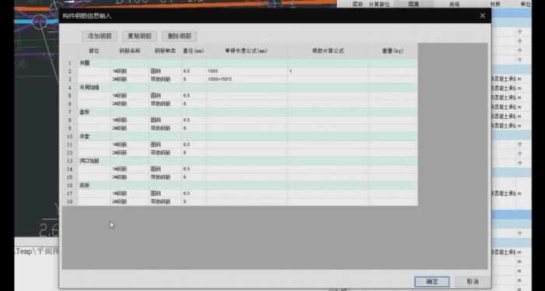Click 材质 column header in background table

click(495, 4)
